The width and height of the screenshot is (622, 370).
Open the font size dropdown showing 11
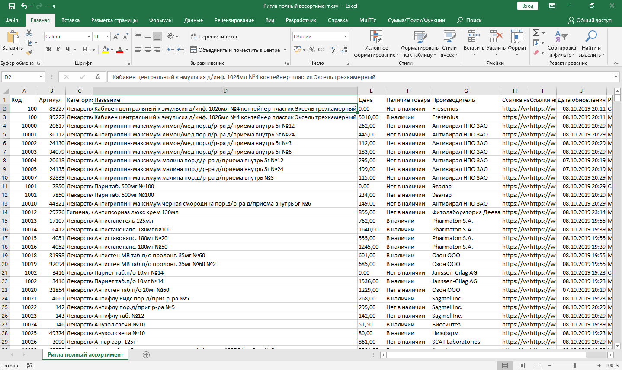click(108, 37)
